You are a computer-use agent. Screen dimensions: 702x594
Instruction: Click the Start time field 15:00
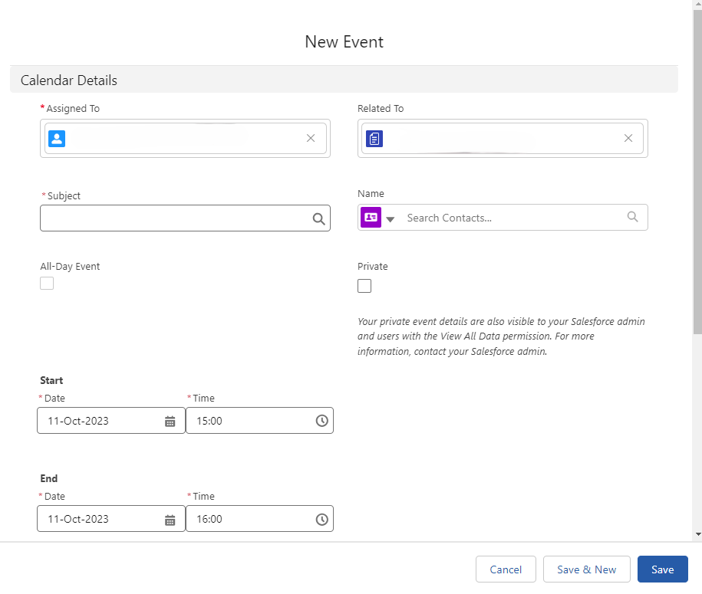tap(259, 421)
